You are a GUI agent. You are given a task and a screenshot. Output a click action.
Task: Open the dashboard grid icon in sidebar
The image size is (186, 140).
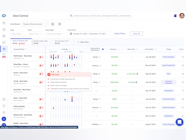tap(4, 23)
